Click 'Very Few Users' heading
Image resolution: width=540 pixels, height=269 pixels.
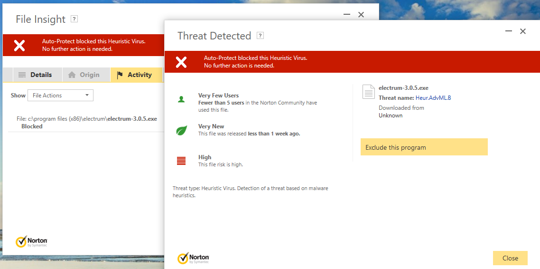point(218,96)
